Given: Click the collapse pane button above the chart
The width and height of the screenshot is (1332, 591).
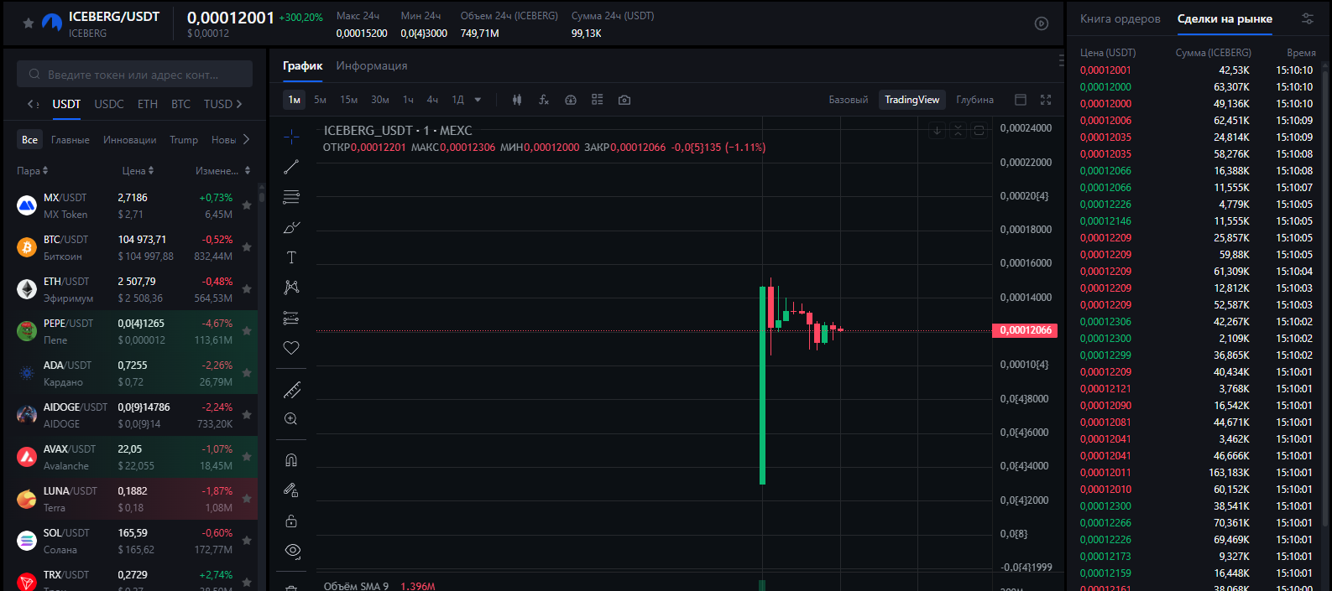Looking at the screenshot, I should 958,131.
